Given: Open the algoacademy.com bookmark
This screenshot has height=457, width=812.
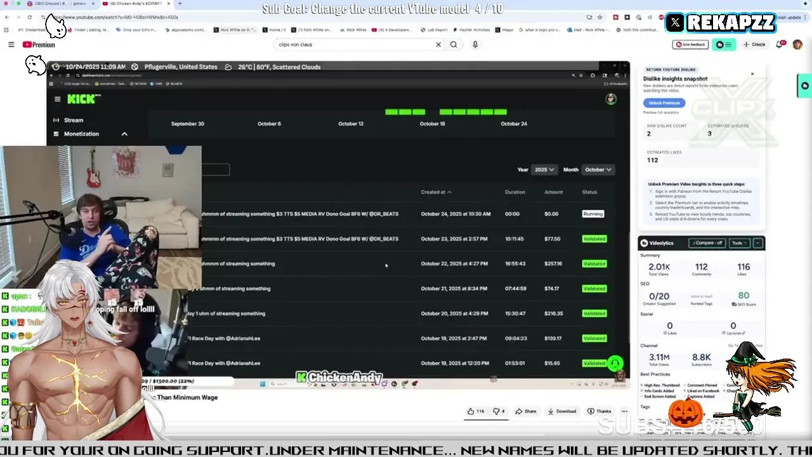Looking at the screenshot, I should coord(185,30).
